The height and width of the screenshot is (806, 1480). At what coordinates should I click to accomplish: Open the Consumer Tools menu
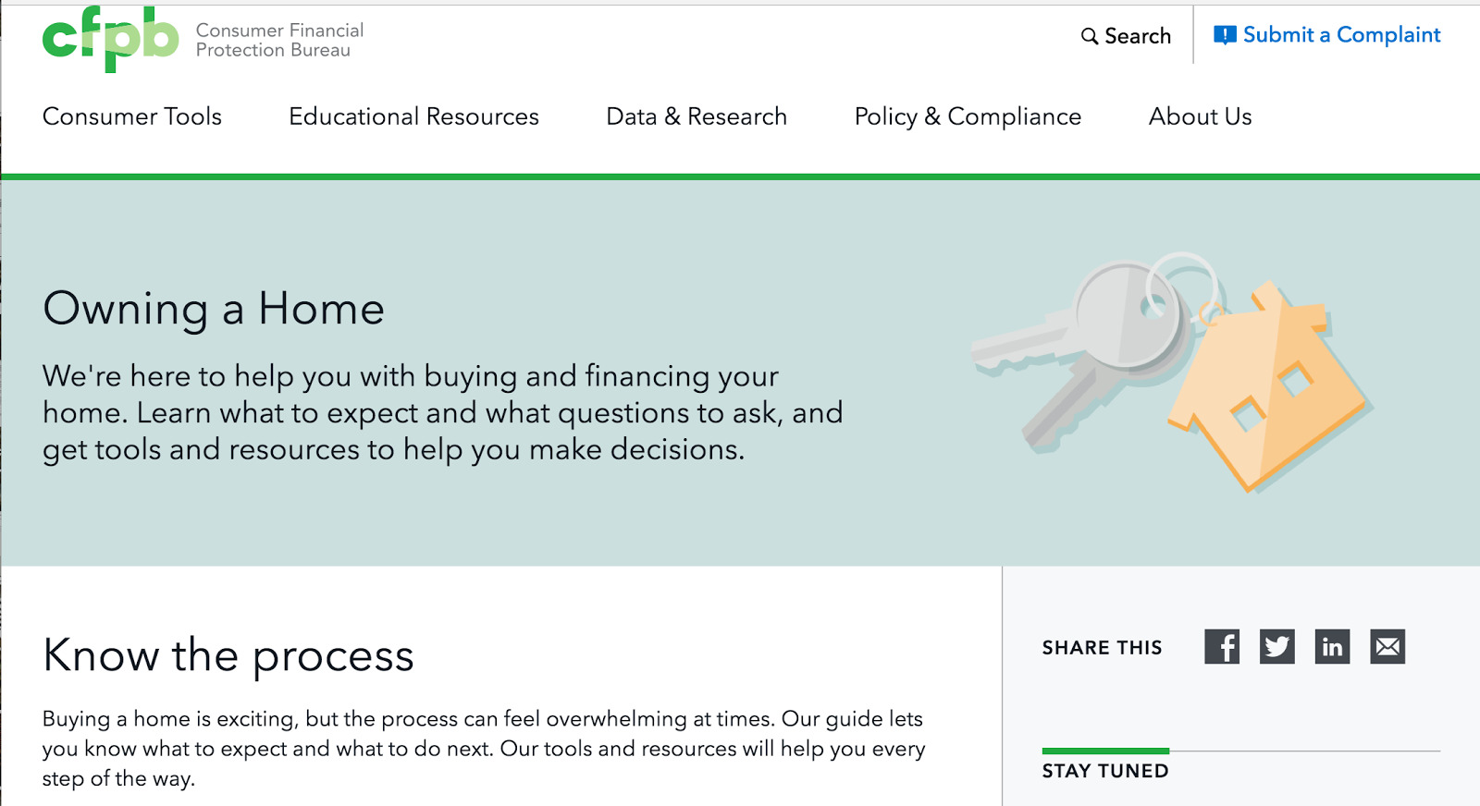[131, 117]
